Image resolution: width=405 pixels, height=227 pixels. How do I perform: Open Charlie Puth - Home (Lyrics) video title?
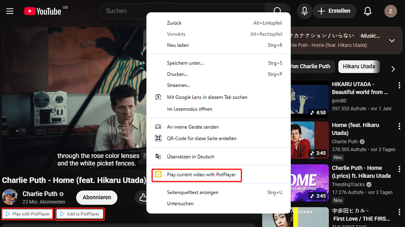coord(361,172)
